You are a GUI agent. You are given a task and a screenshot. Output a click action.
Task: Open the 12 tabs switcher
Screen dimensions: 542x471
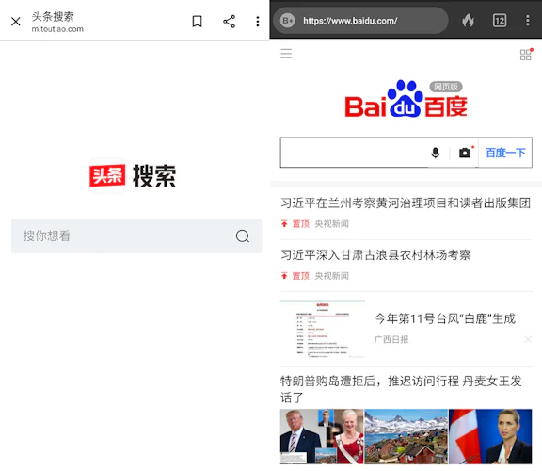[500, 21]
